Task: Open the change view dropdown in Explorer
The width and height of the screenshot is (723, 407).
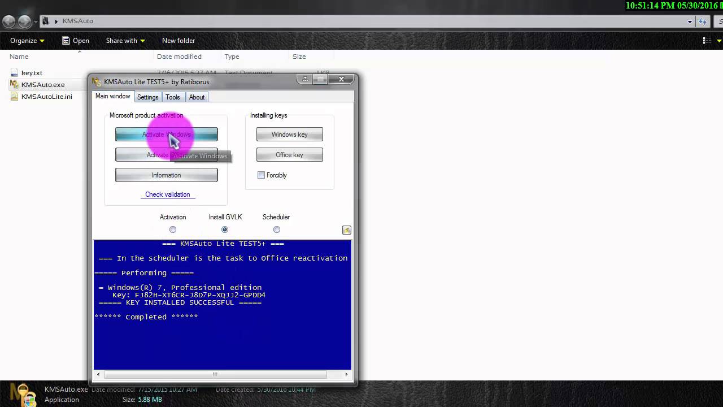Action: 720,41
